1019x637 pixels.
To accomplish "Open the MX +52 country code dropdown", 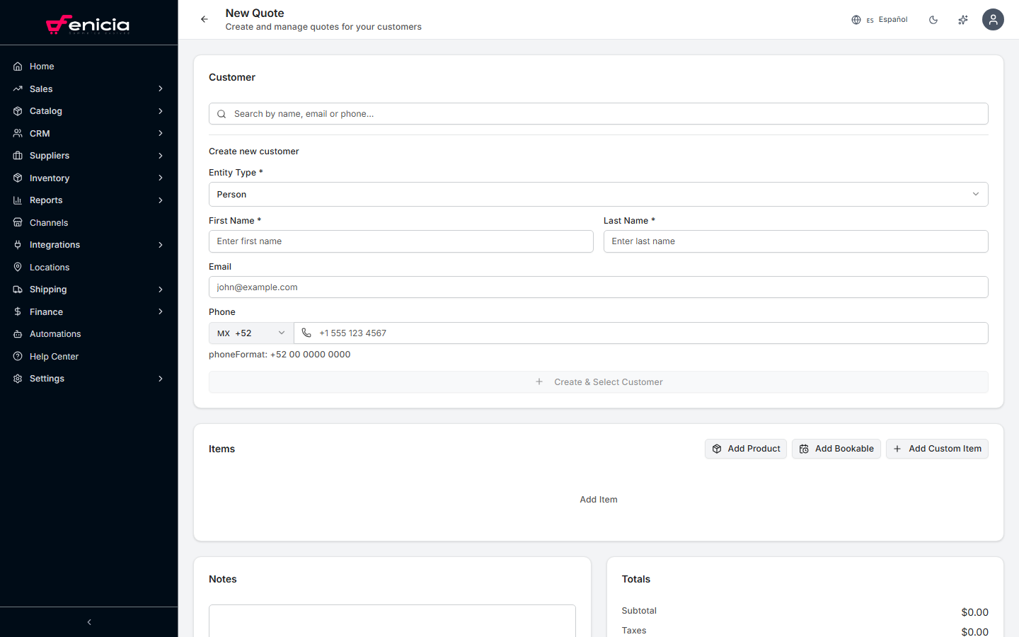I will pos(251,333).
